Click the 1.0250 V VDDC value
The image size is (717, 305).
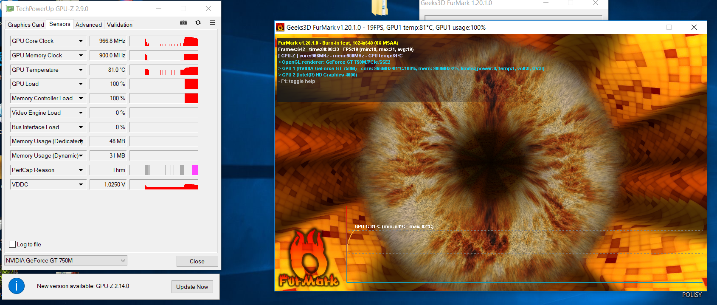click(109, 184)
